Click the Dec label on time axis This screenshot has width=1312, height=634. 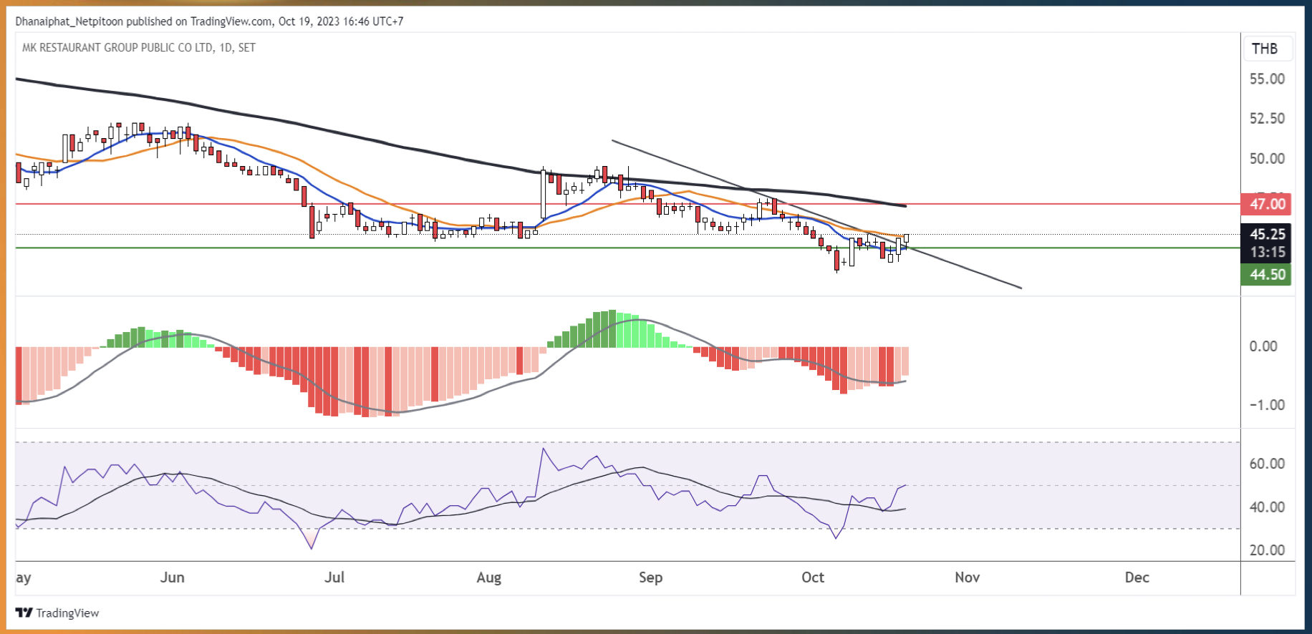(x=1137, y=577)
